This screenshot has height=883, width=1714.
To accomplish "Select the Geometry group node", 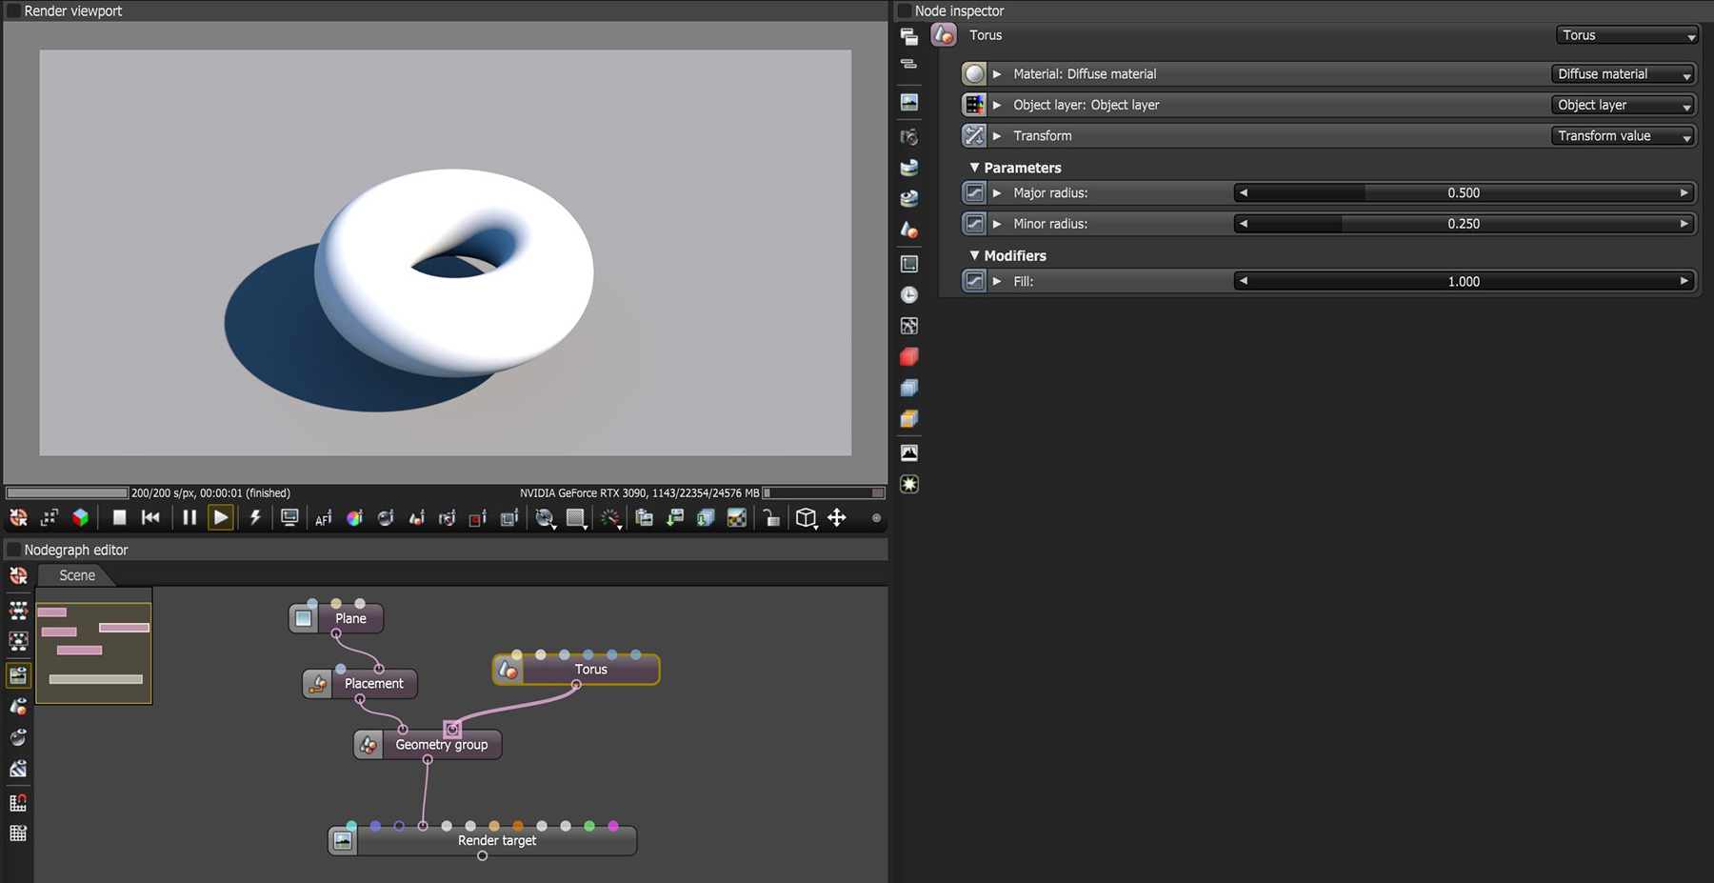I will tap(428, 744).
